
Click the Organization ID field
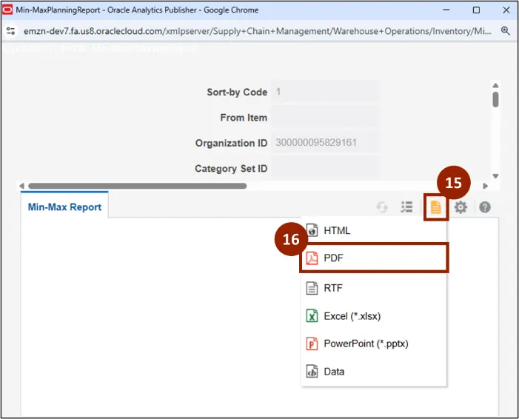(325, 143)
